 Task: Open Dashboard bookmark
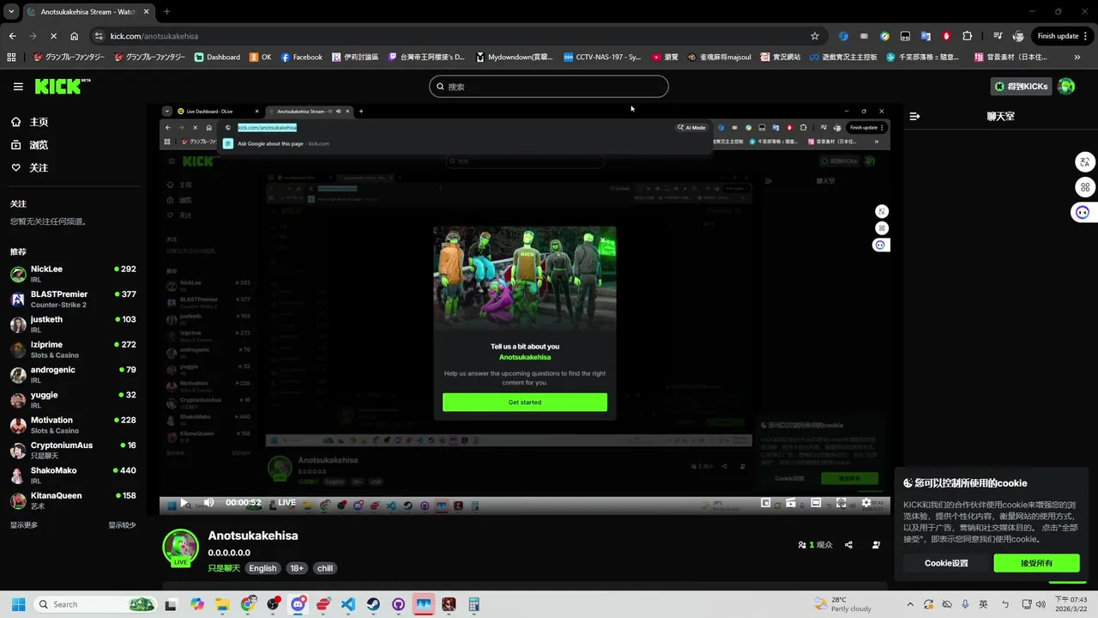point(217,58)
